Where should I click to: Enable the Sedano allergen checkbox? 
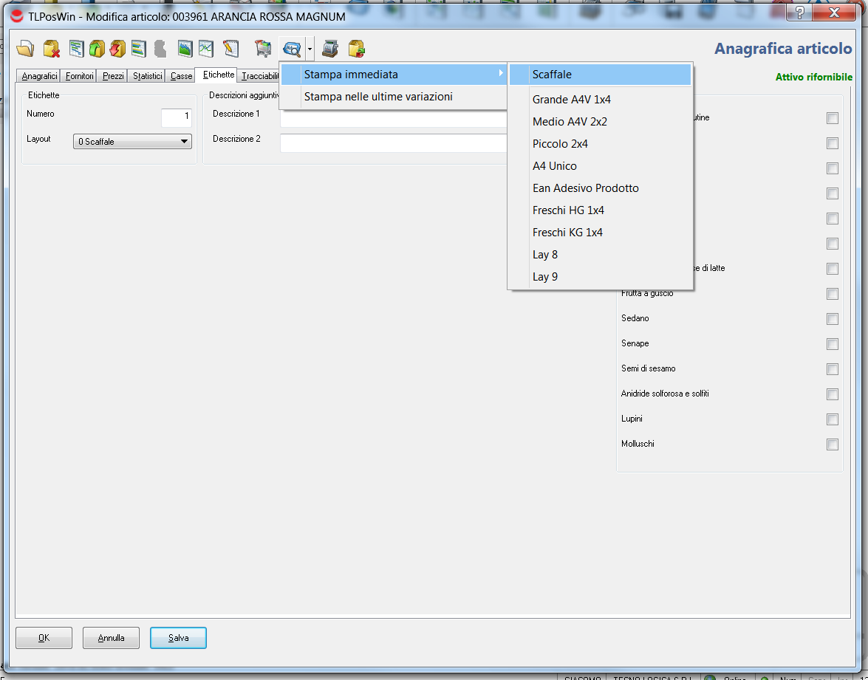(833, 319)
